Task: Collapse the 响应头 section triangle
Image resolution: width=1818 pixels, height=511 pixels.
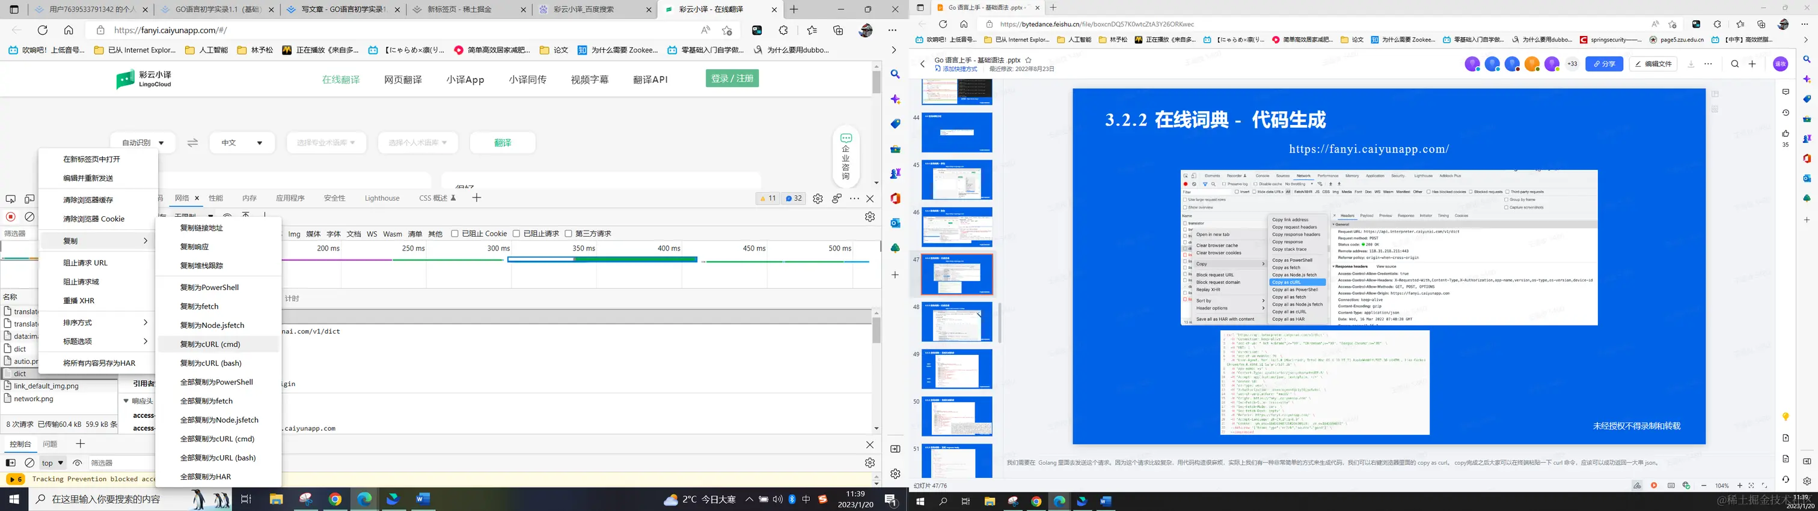Action: point(126,401)
